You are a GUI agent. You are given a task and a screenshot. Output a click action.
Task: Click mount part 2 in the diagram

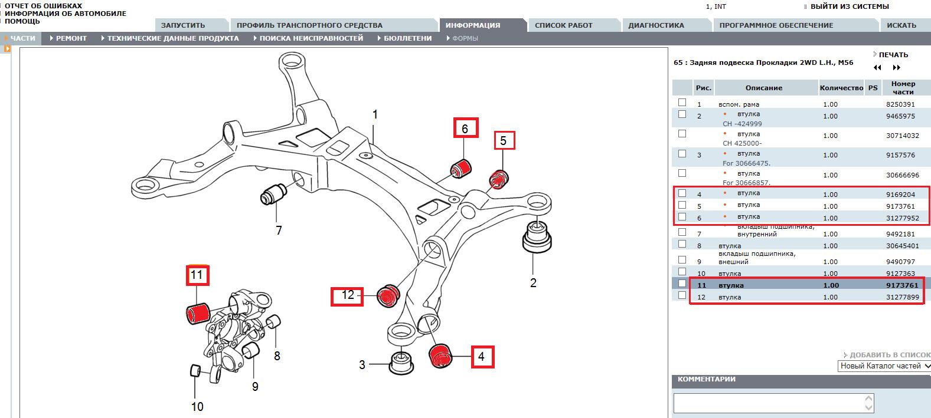536,239
